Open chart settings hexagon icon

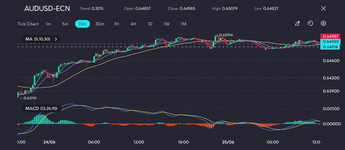323,24
